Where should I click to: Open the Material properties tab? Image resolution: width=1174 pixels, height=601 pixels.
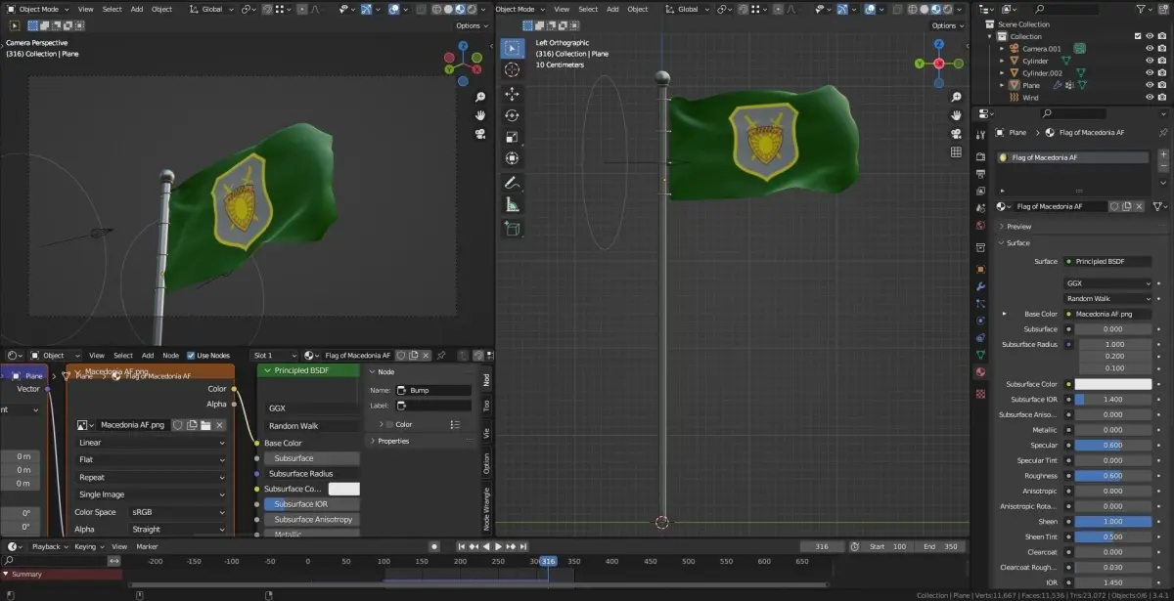point(980,372)
